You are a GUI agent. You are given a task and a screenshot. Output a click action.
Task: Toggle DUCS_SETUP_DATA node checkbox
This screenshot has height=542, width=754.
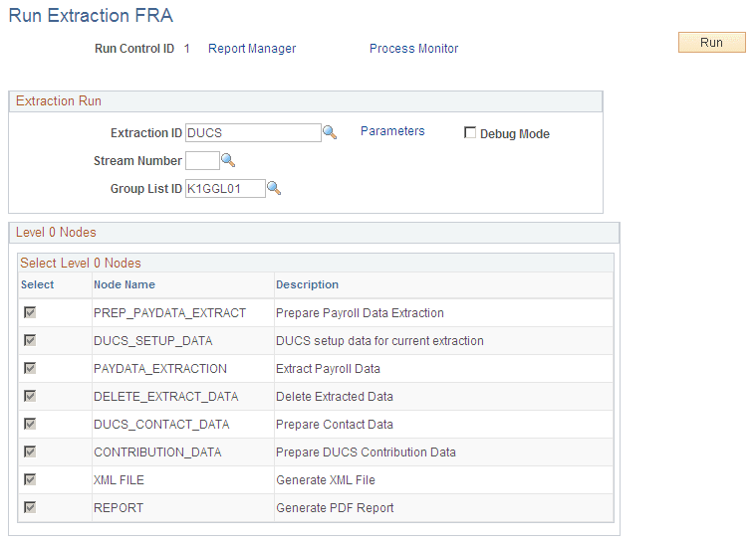coord(31,341)
